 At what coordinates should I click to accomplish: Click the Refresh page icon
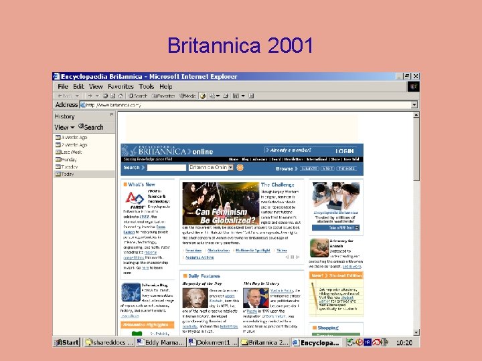[113, 96]
